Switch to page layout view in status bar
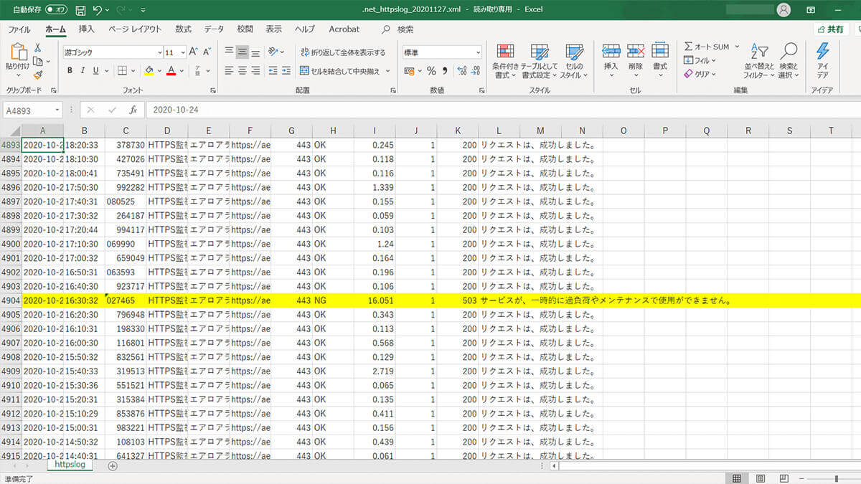 pos(761,478)
